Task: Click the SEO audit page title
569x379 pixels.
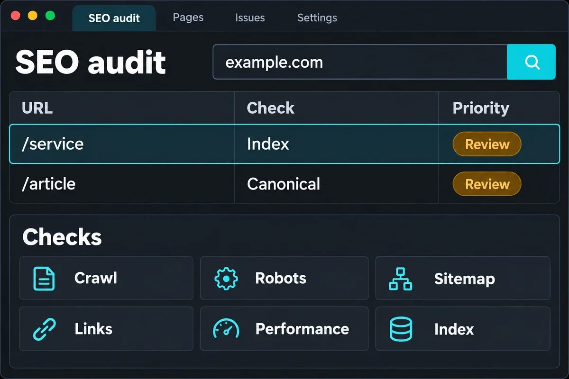Action: click(91, 62)
